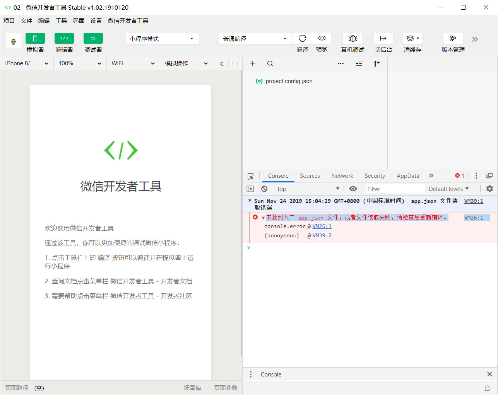Viewport: 498px width, 395px height.
Task: Open the 界面 menu
Action: click(79, 21)
